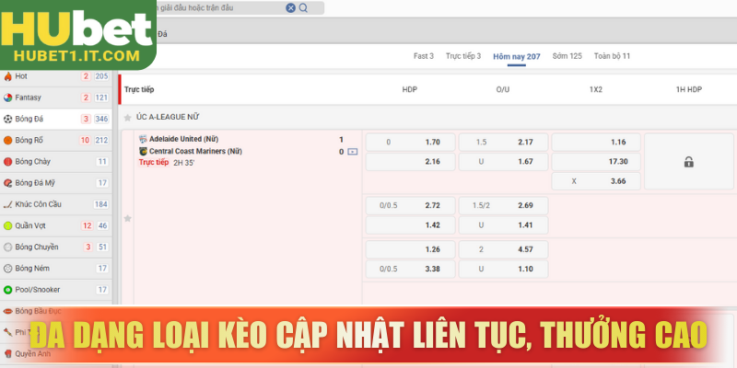737x368 pixels.
Task: Select the Pool/Snooker ball icon
Action: 7,290
